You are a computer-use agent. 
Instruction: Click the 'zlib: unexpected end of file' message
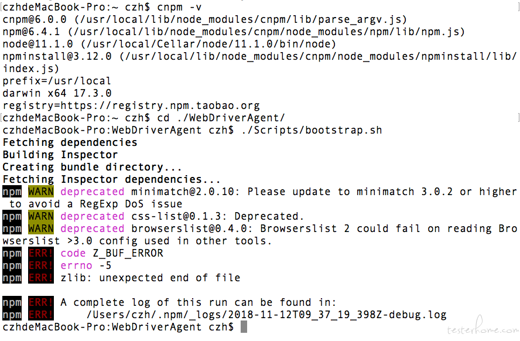pyautogui.click(x=150, y=278)
